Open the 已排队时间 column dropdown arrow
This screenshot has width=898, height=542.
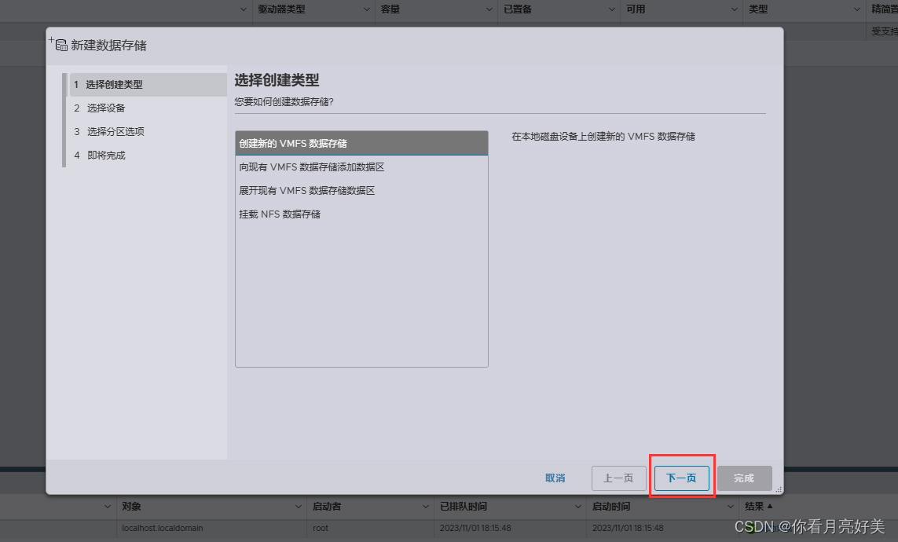point(578,507)
